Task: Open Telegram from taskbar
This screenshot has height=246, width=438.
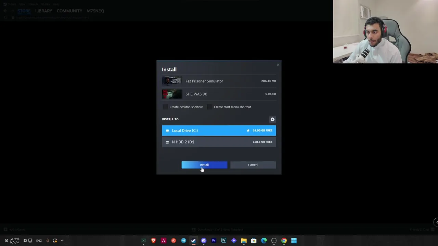Action: pyautogui.click(x=183, y=241)
